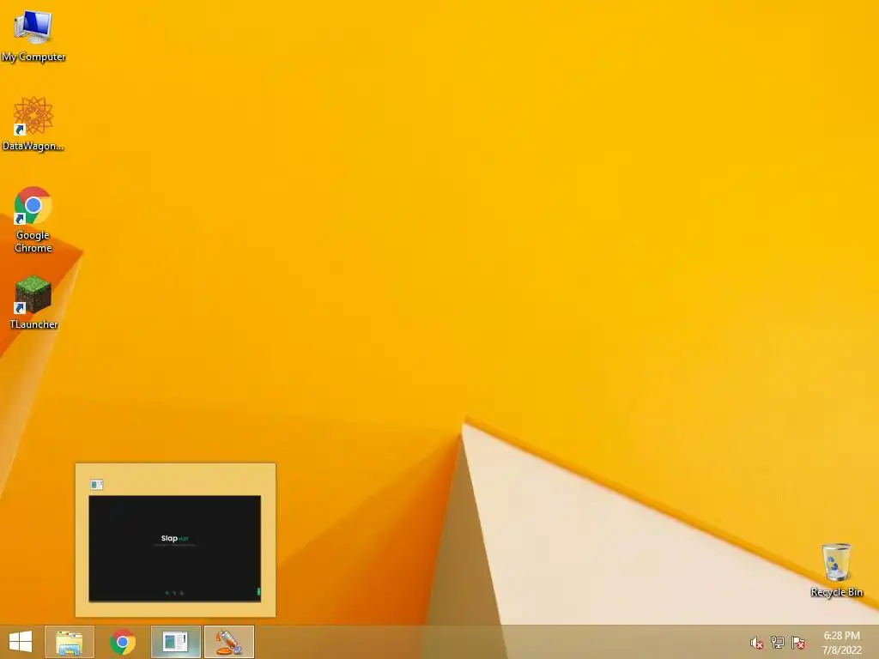Open the clock showing 6:28 PM
This screenshot has width=879, height=659.
pos(841,636)
